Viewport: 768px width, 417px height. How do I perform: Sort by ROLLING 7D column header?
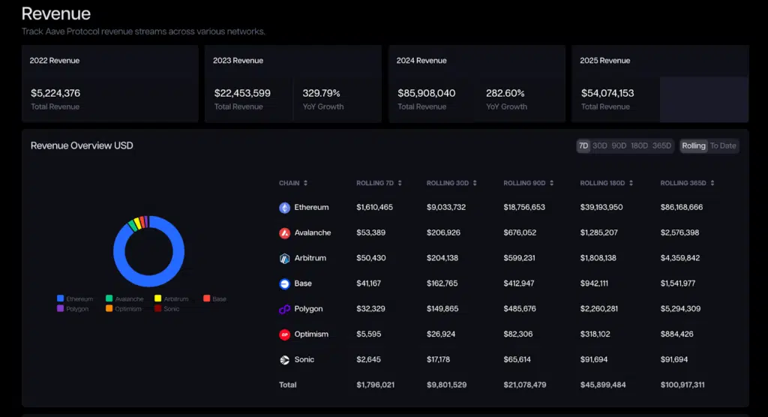pos(379,183)
